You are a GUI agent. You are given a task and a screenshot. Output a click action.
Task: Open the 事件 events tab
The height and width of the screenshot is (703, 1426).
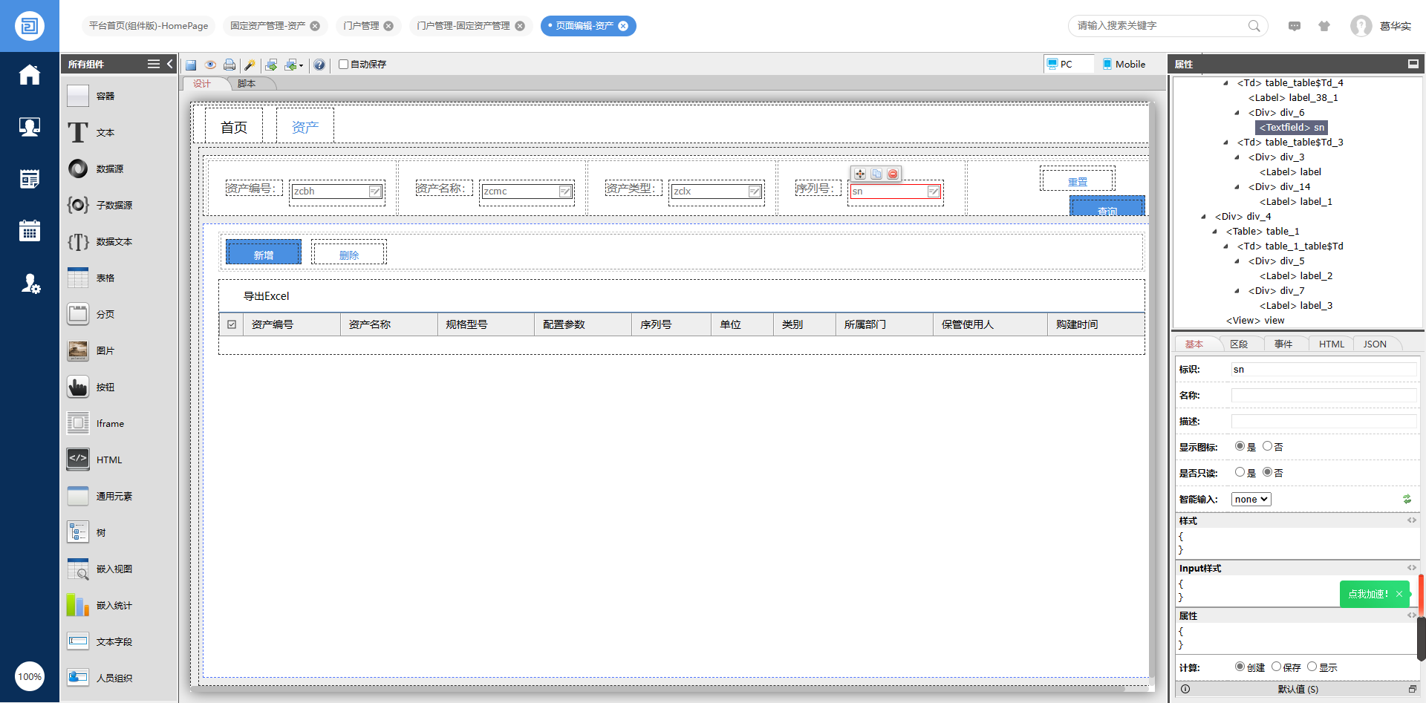pos(1283,344)
